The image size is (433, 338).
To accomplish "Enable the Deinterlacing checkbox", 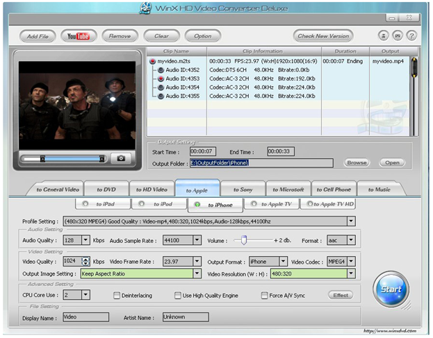I will coord(117,296).
